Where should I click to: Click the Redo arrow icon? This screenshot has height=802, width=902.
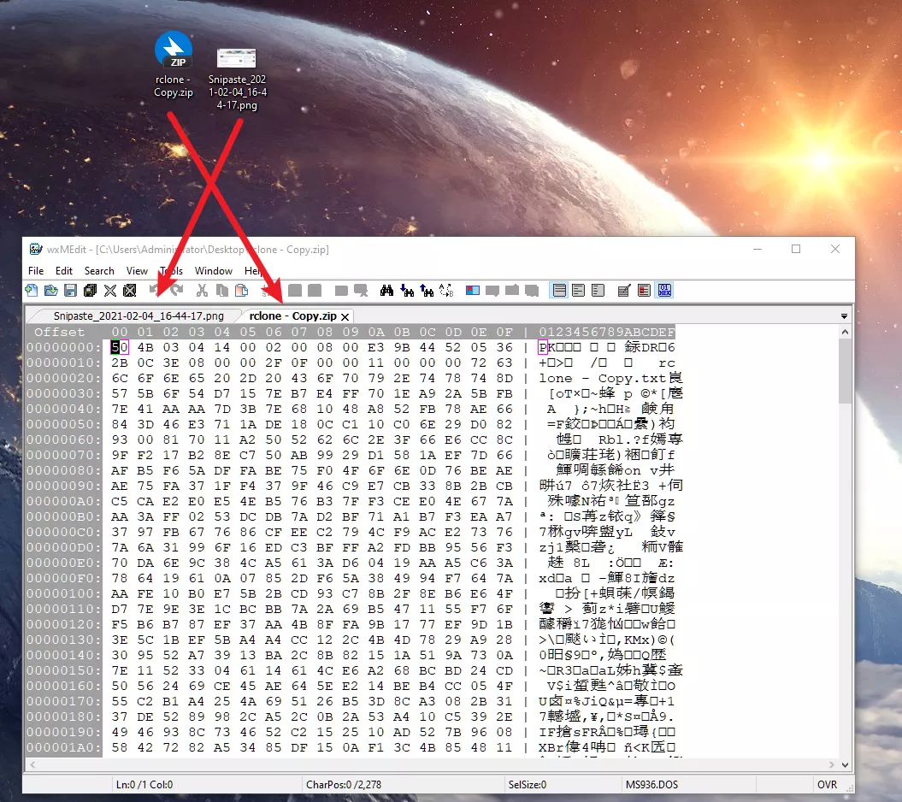tap(177, 291)
